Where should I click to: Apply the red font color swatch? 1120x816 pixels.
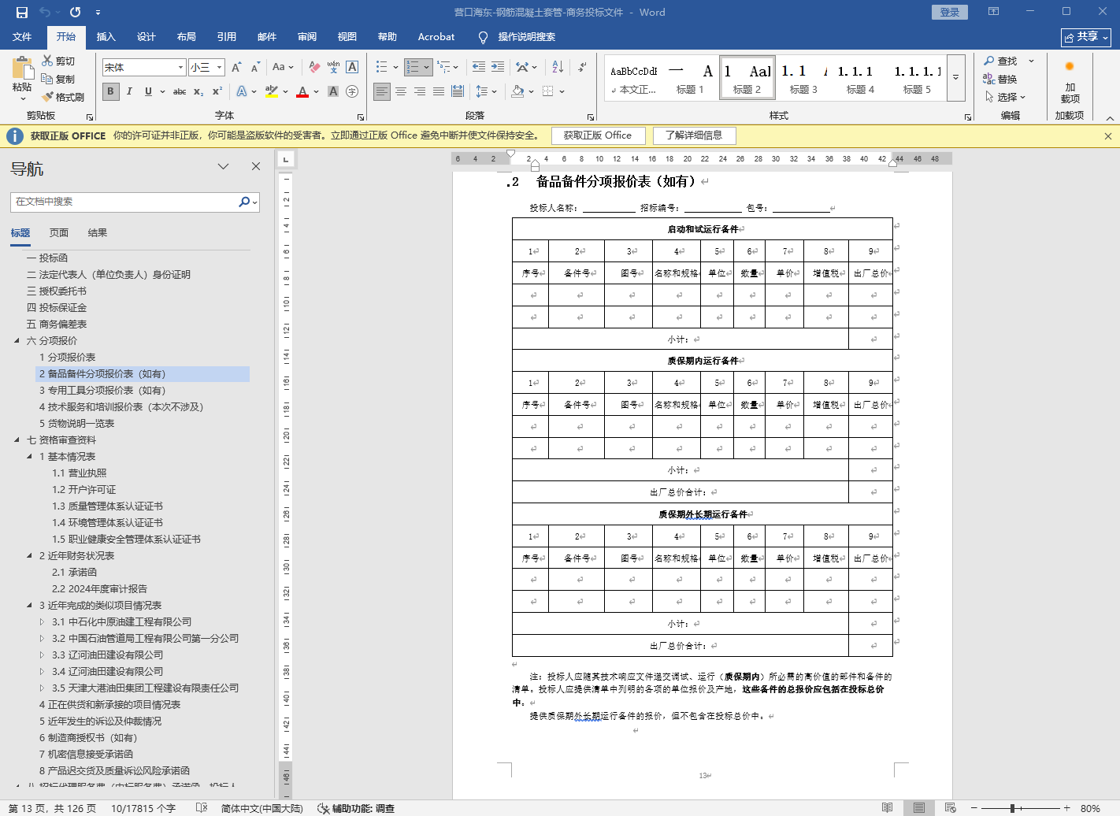(x=302, y=91)
